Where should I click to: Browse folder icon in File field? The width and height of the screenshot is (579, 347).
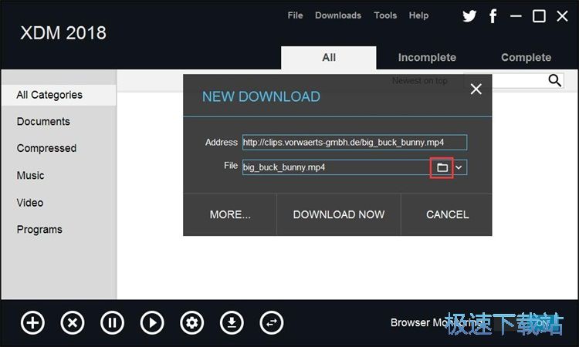pyautogui.click(x=442, y=168)
